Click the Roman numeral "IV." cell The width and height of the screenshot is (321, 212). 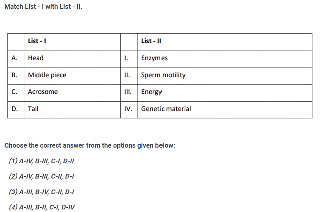tap(127, 108)
